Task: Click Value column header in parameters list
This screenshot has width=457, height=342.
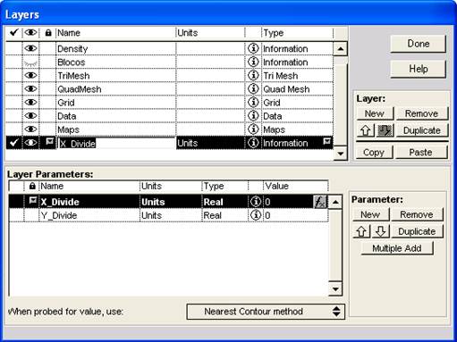Action: coord(295,186)
